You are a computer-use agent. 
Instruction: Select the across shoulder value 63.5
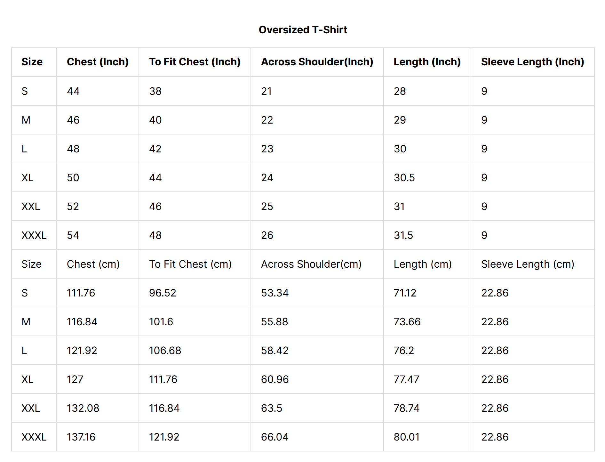[271, 408]
